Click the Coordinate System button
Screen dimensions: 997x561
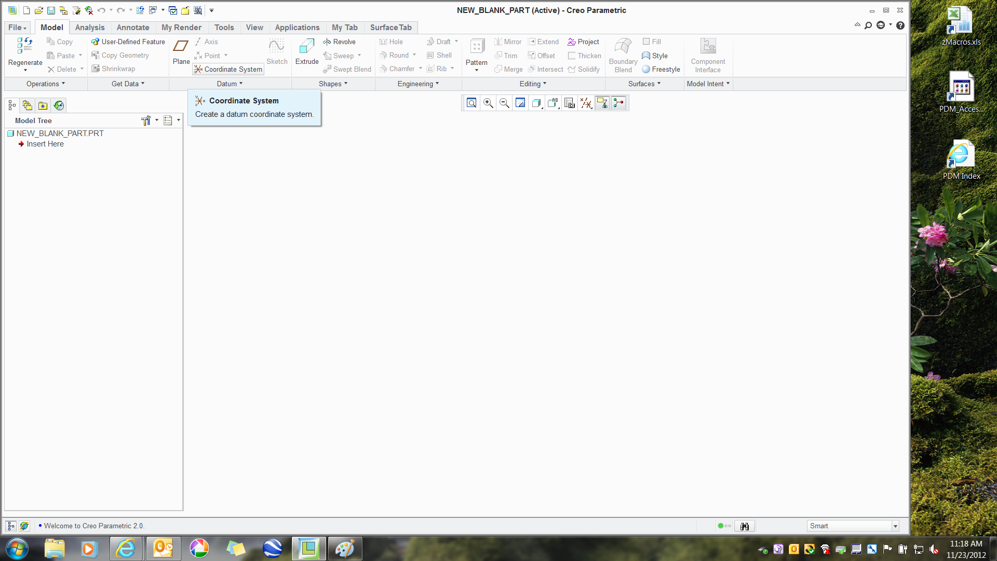click(228, 69)
